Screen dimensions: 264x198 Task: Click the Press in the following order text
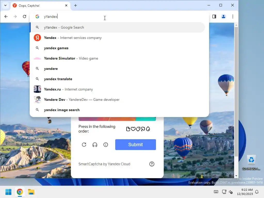coord(97,129)
